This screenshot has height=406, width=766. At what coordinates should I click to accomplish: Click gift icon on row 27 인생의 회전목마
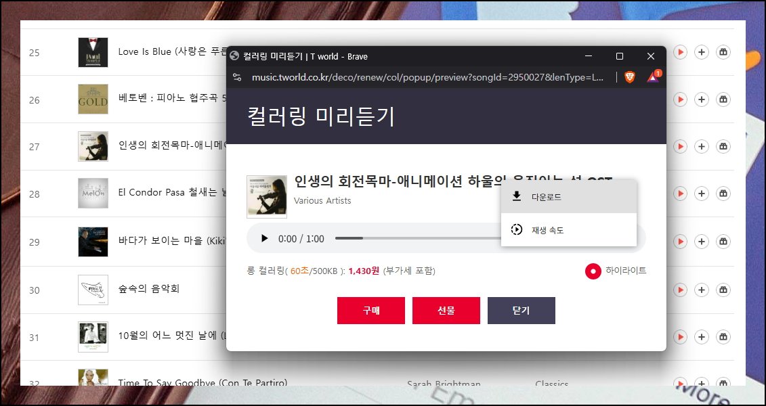[x=723, y=146]
